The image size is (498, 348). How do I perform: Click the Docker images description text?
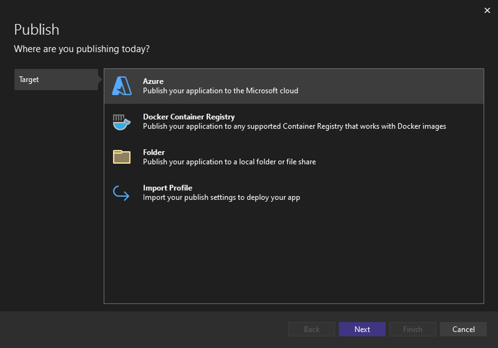point(294,126)
